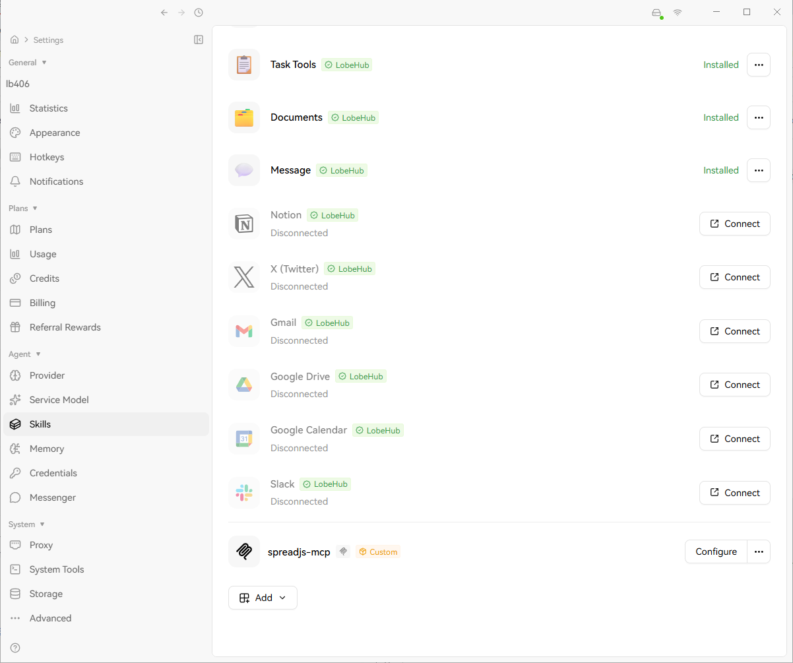Open more options for spreadjs-mcp
Image resolution: width=793 pixels, height=663 pixels.
[759, 552]
